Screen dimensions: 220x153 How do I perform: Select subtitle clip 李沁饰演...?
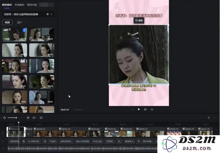[148, 141]
